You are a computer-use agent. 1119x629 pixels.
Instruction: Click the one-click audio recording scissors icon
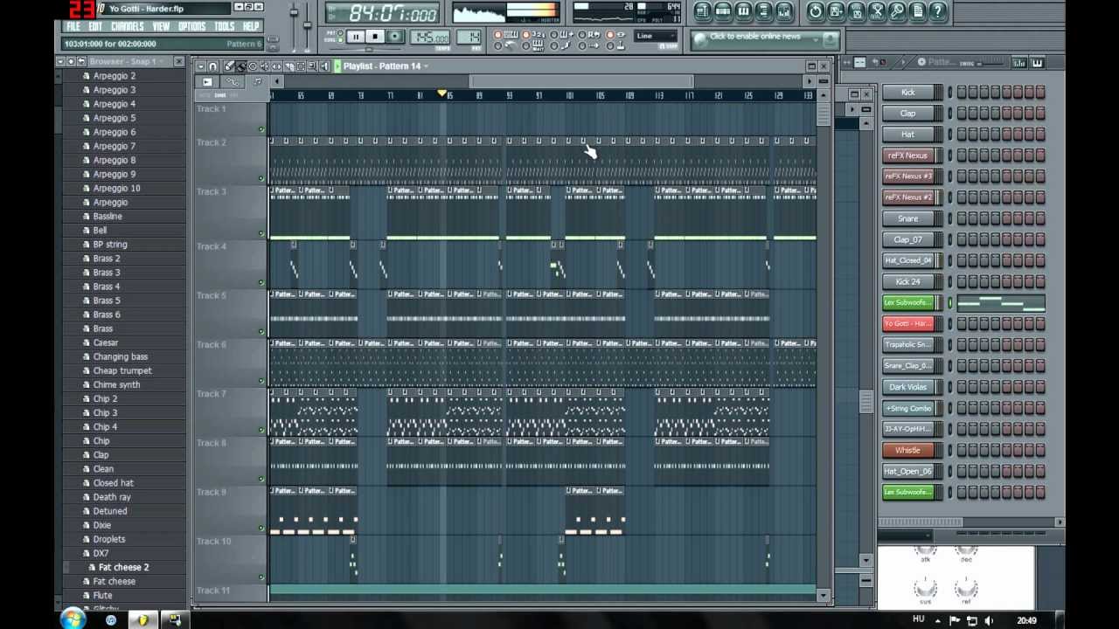[876, 11]
